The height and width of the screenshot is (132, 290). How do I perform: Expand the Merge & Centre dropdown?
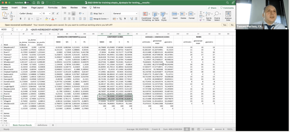pos(108,19)
